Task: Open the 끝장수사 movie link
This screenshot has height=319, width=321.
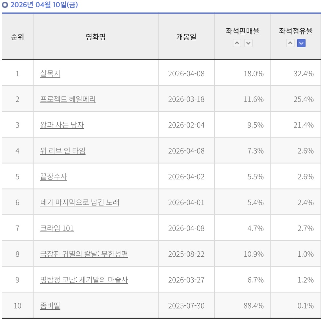Action: tap(53, 177)
